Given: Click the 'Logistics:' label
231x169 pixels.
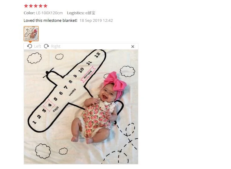Looking at the screenshot, I should click(x=76, y=13).
